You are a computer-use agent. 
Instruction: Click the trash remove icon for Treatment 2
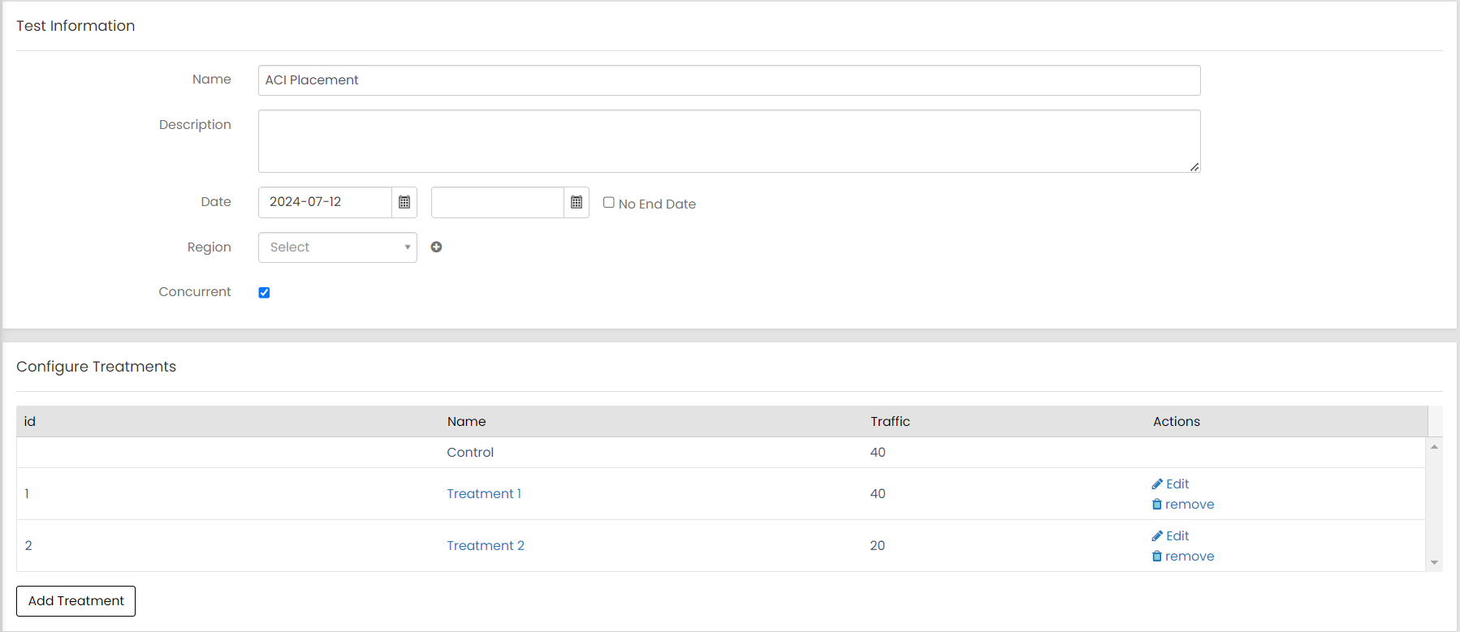point(1157,557)
